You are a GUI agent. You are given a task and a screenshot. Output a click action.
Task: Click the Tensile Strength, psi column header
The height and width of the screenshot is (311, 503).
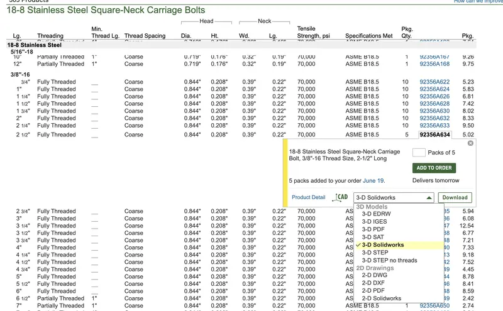pyautogui.click(x=313, y=32)
